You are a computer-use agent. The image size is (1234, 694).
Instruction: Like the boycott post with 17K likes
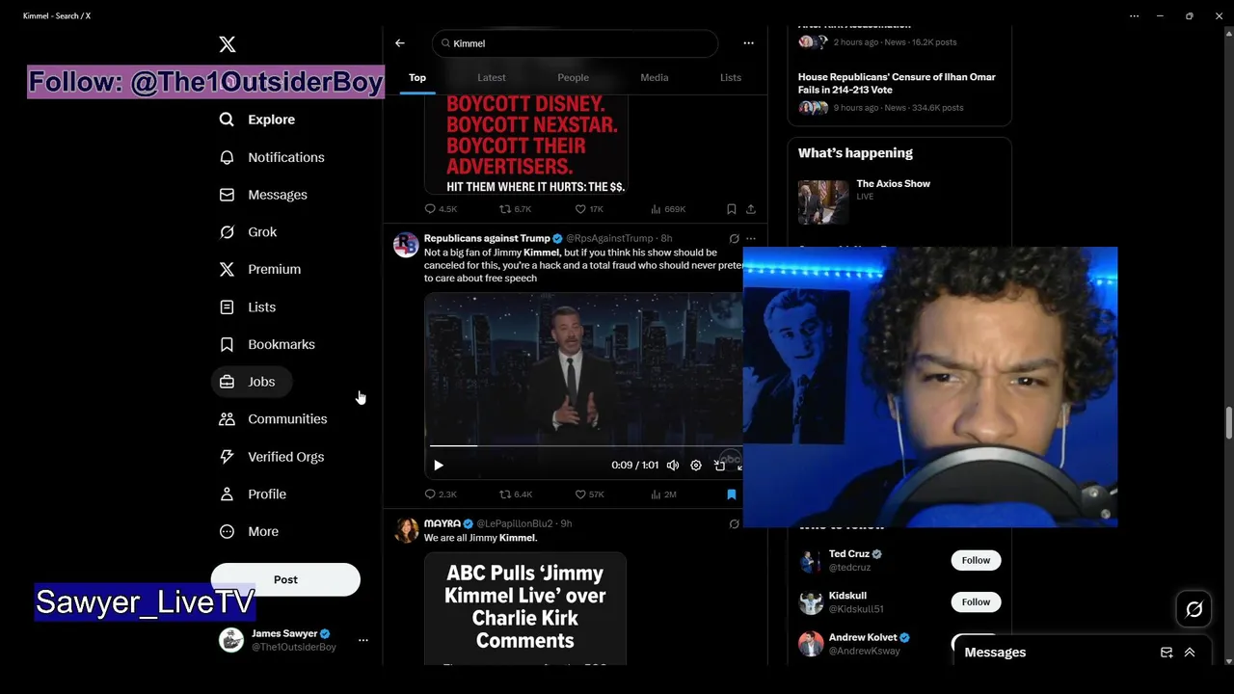point(589,209)
